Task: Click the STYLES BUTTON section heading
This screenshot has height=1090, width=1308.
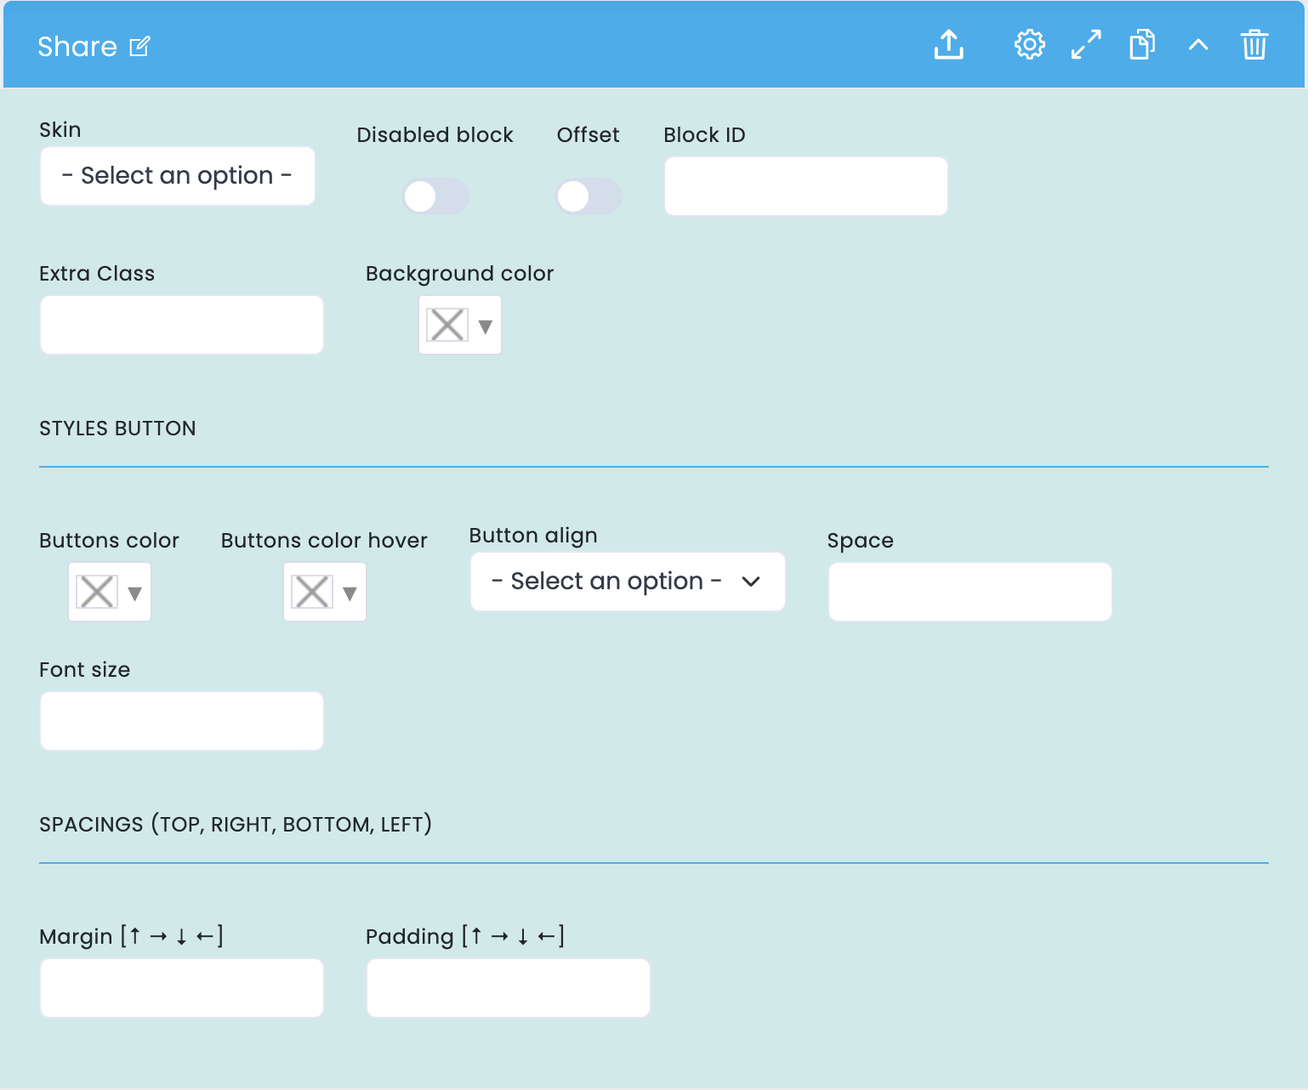Action: click(x=117, y=429)
